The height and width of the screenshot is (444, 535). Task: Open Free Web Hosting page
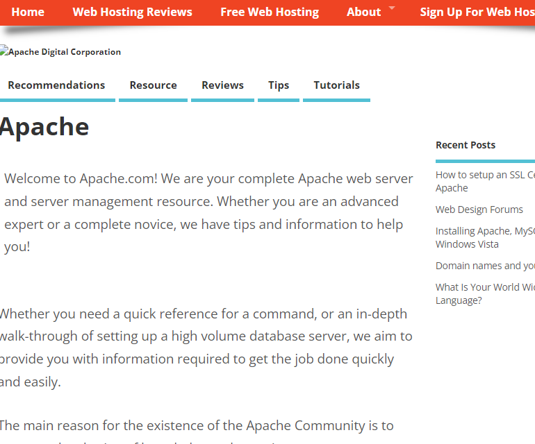click(x=270, y=12)
